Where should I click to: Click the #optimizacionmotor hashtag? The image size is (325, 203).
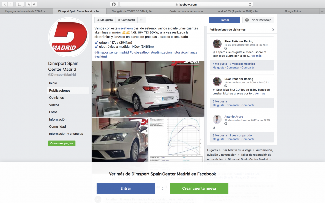pyautogui.click(x=166, y=52)
